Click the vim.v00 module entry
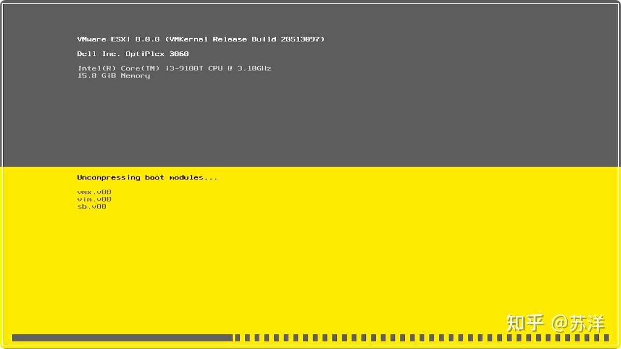Viewport: 621px width, 349px height. click(x=94, y=199)
